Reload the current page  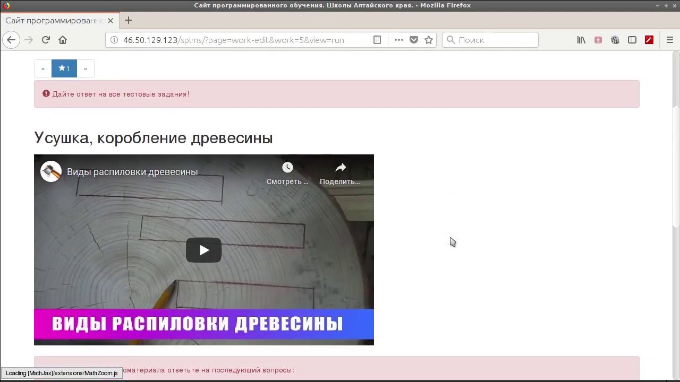[46, 40]
